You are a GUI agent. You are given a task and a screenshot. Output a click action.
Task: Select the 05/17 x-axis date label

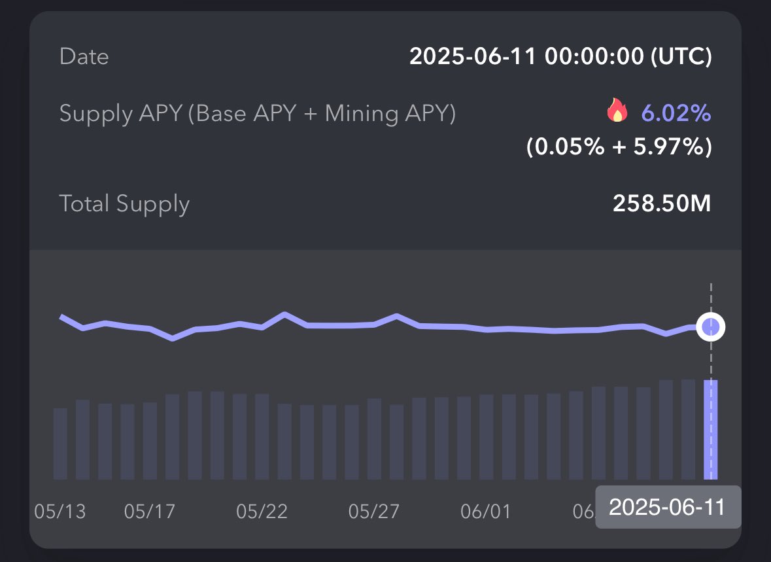(150, 510)
